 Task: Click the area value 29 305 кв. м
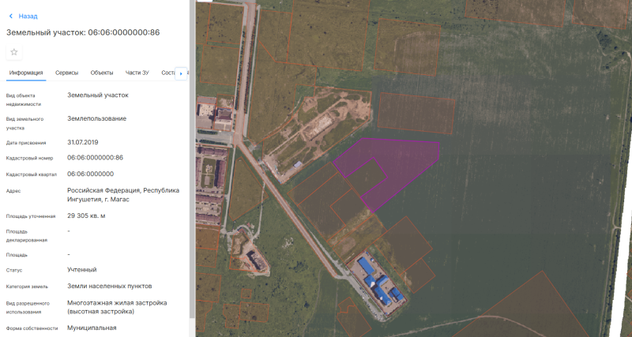[x=86, y=215]
